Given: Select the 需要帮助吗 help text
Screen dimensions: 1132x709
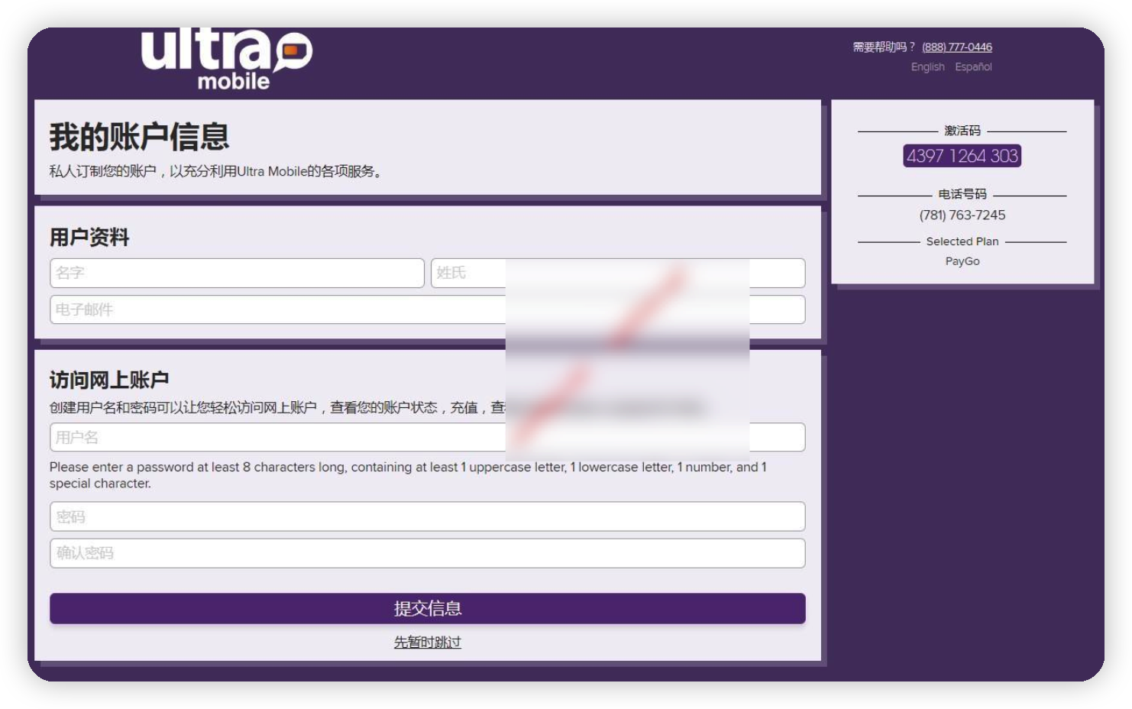Looking at the screenshot, I should [x=883, y=47].
